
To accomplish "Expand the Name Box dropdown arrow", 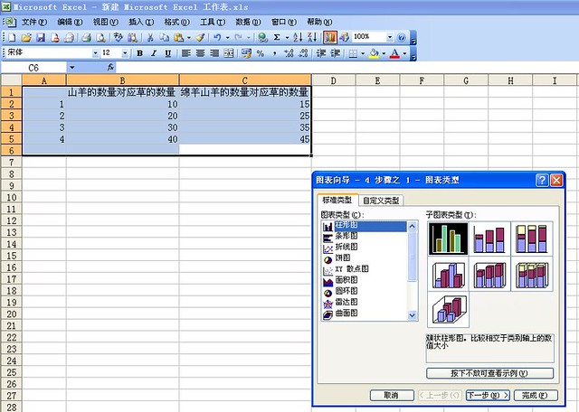I will click(x=71, y=68).
